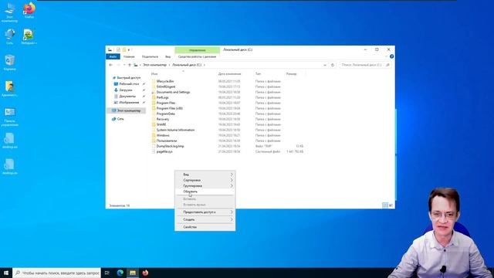494x278 pixels.
Task: Select the DumpStack.log.tmp file
Action: click(x=170, y=146)
